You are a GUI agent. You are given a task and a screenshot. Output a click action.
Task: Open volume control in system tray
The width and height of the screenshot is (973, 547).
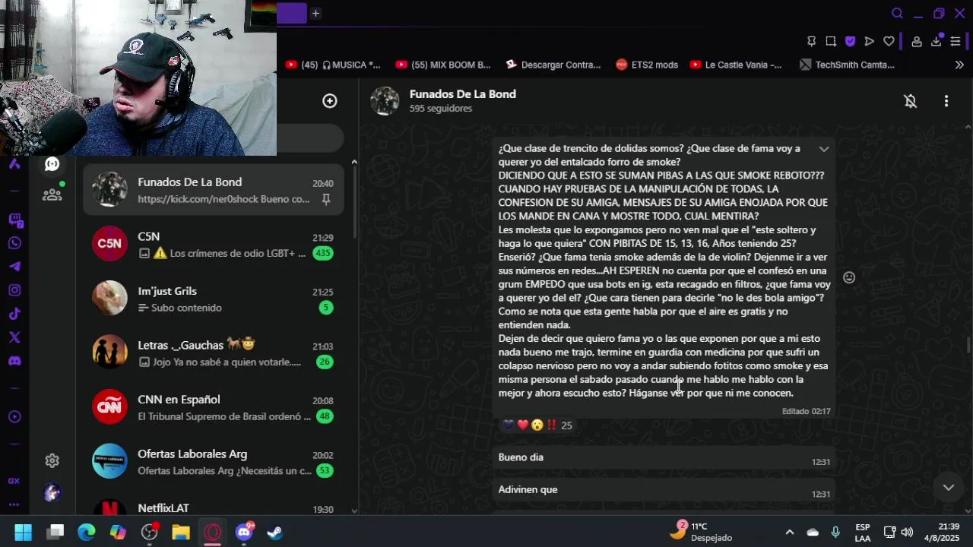click(x=907, y=533)
